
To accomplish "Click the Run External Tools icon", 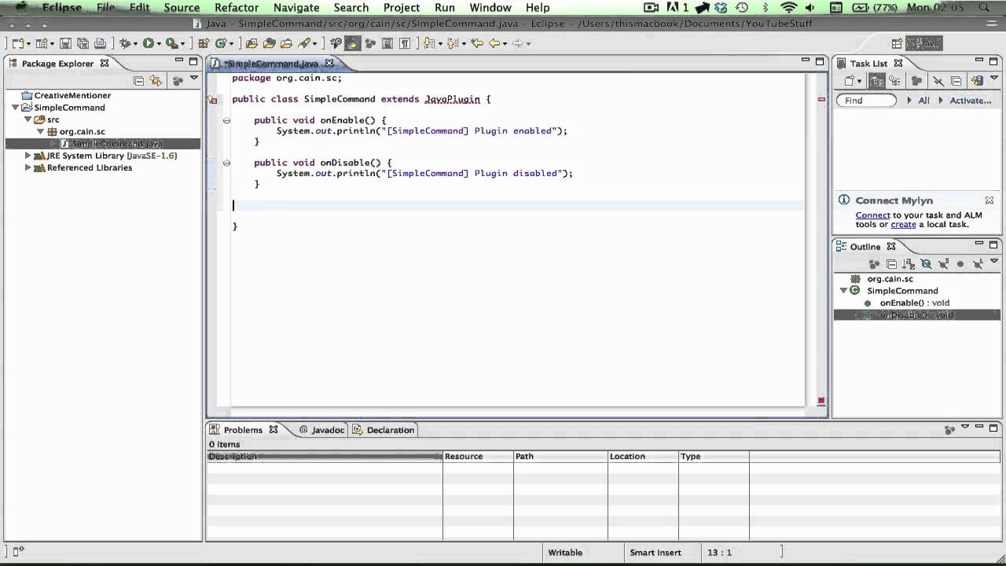I will tap(171, 43).
